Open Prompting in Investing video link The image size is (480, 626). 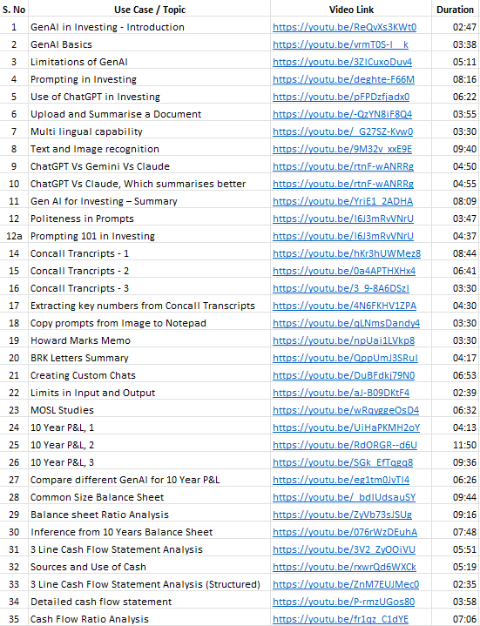pos(343,79)
